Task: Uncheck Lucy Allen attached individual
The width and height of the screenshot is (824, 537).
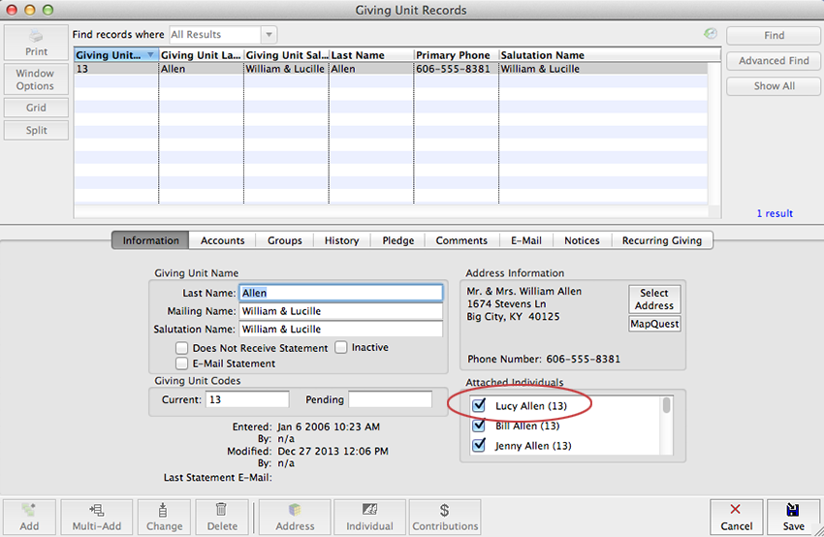Action: coord(478,406)
